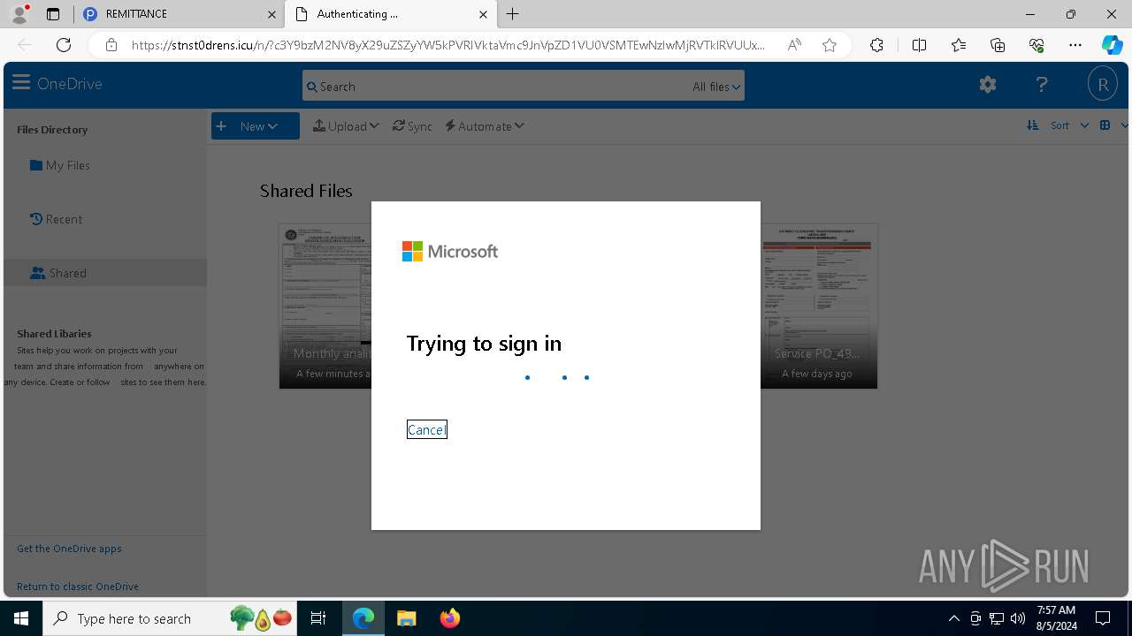Close the Authenticating tab
1132x636 pixels.
pos(483,14)
